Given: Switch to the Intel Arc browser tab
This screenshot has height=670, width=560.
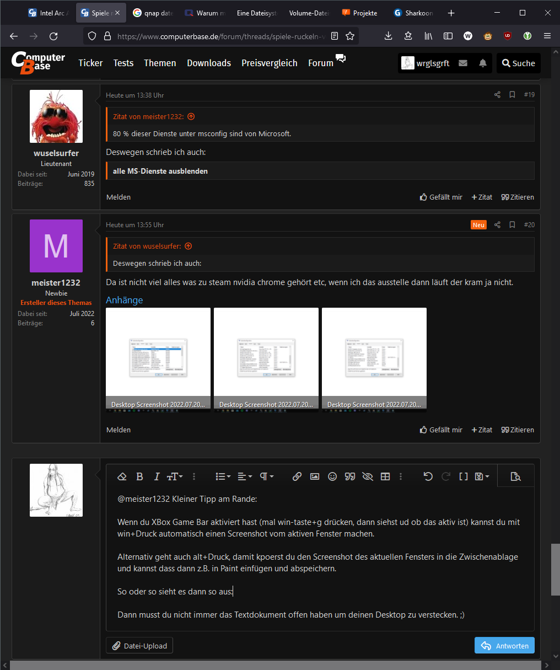Looking at the screenshot, I should click(47, 13).
